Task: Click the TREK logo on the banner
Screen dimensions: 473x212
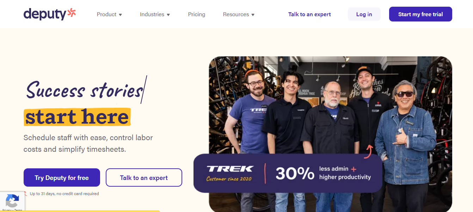Action: [x=230, y=169]
